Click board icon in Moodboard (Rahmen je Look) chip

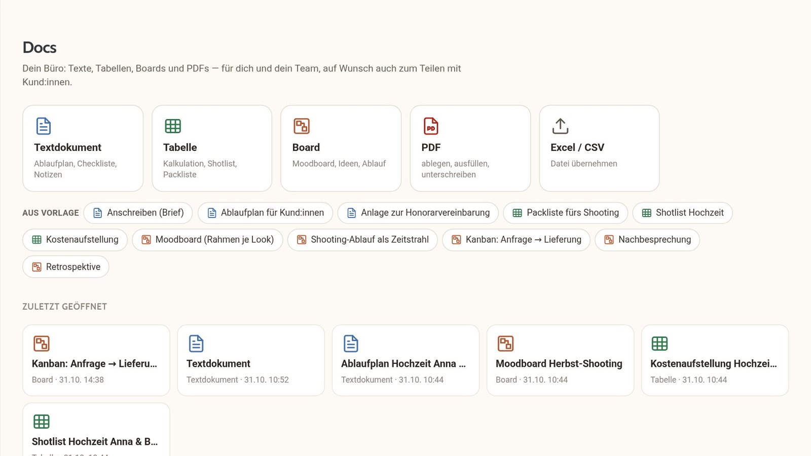click(146, 240)
